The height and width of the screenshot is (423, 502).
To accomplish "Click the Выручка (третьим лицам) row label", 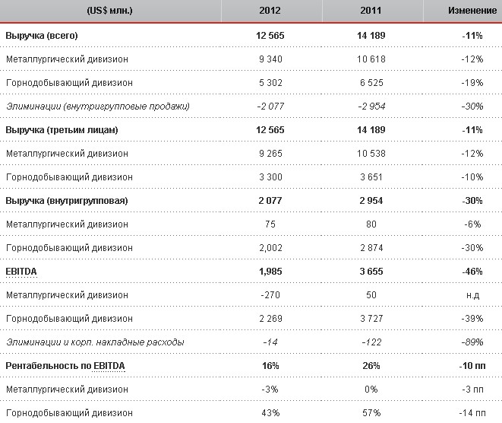I will (62, 130).
